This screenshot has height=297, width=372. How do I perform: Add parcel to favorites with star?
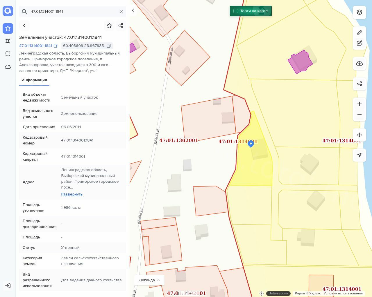(109, 26)
